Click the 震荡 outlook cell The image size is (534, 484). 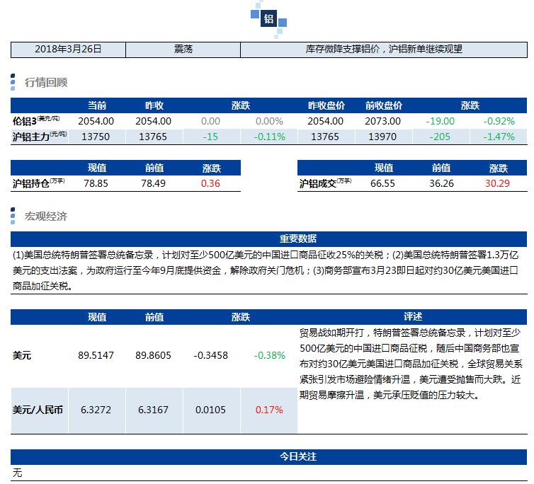(183, 50)
